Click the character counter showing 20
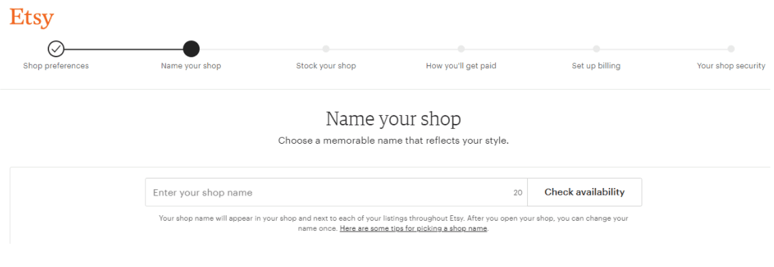 click(x=518, y=193)
